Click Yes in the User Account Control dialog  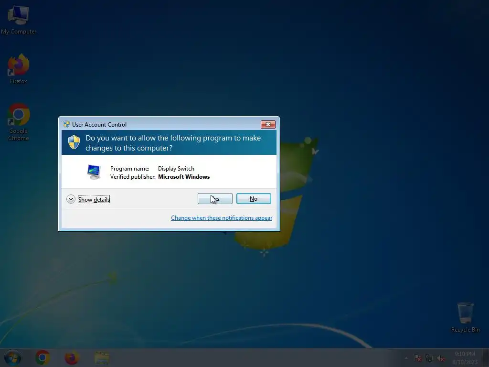pyautogui.click(x=215, y=198)
